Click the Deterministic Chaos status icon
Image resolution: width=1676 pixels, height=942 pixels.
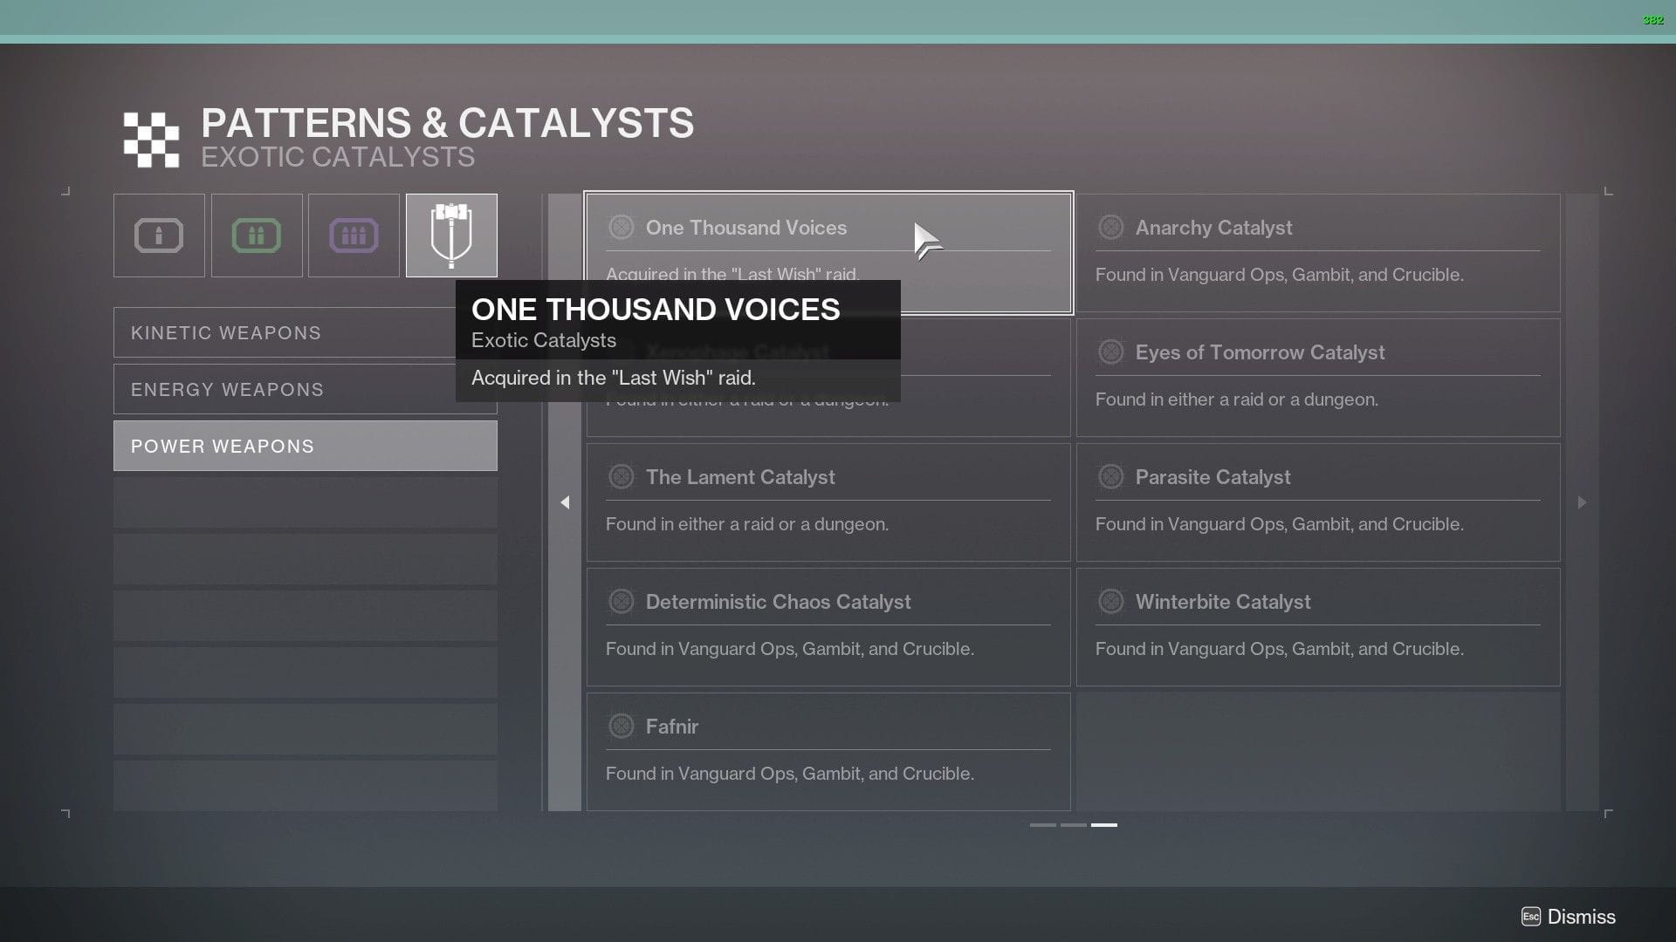[x=621, y=602]
